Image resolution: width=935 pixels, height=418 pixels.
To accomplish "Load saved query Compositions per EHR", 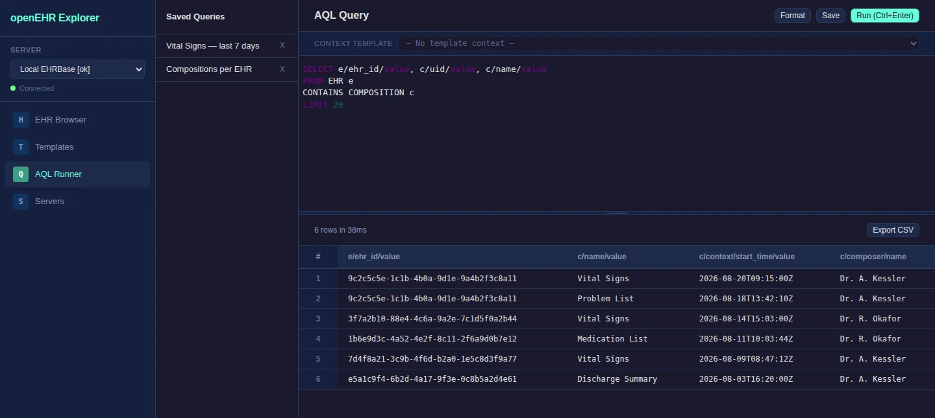I will pyautogui.click(x=209, y=69).
